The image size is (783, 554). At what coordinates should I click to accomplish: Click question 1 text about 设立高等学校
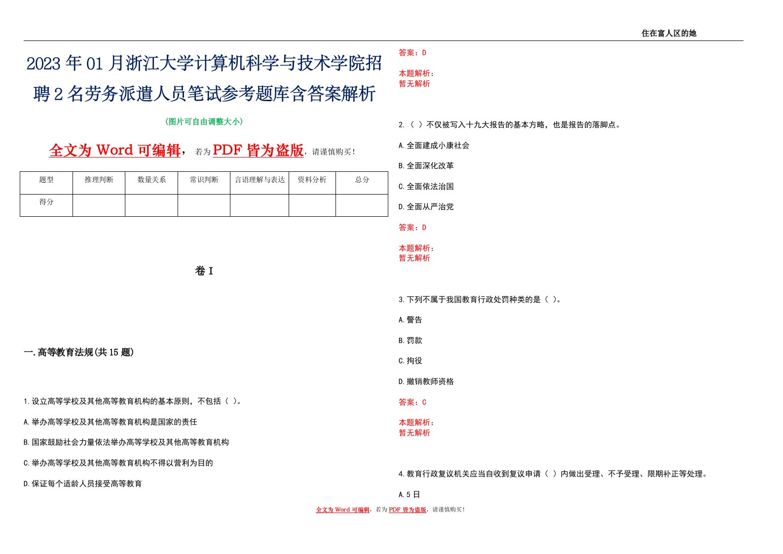pyautogui.click(x=134, y=401)
